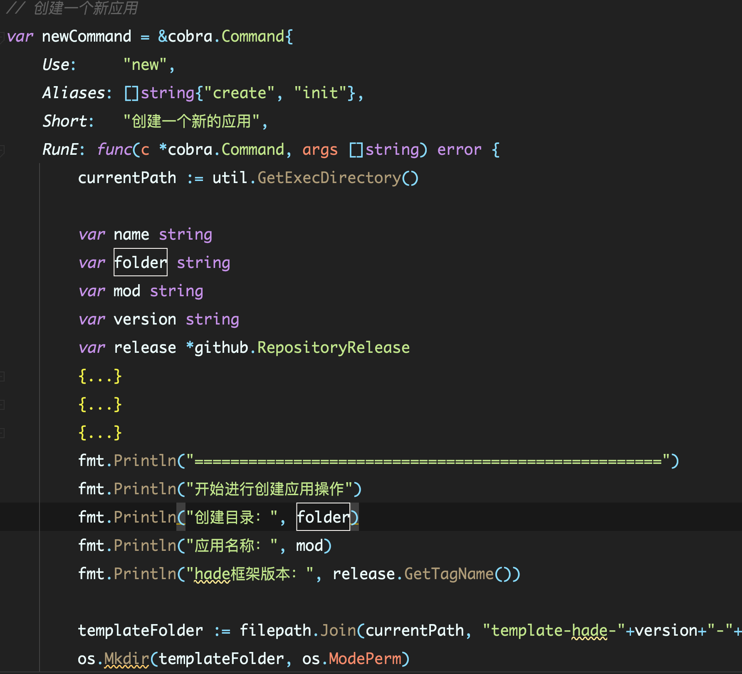
Task: Click the ModePerm constant
Action: (365, 659)
